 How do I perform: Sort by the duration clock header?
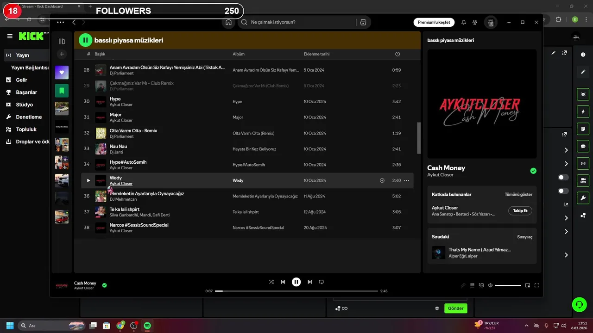397,54
